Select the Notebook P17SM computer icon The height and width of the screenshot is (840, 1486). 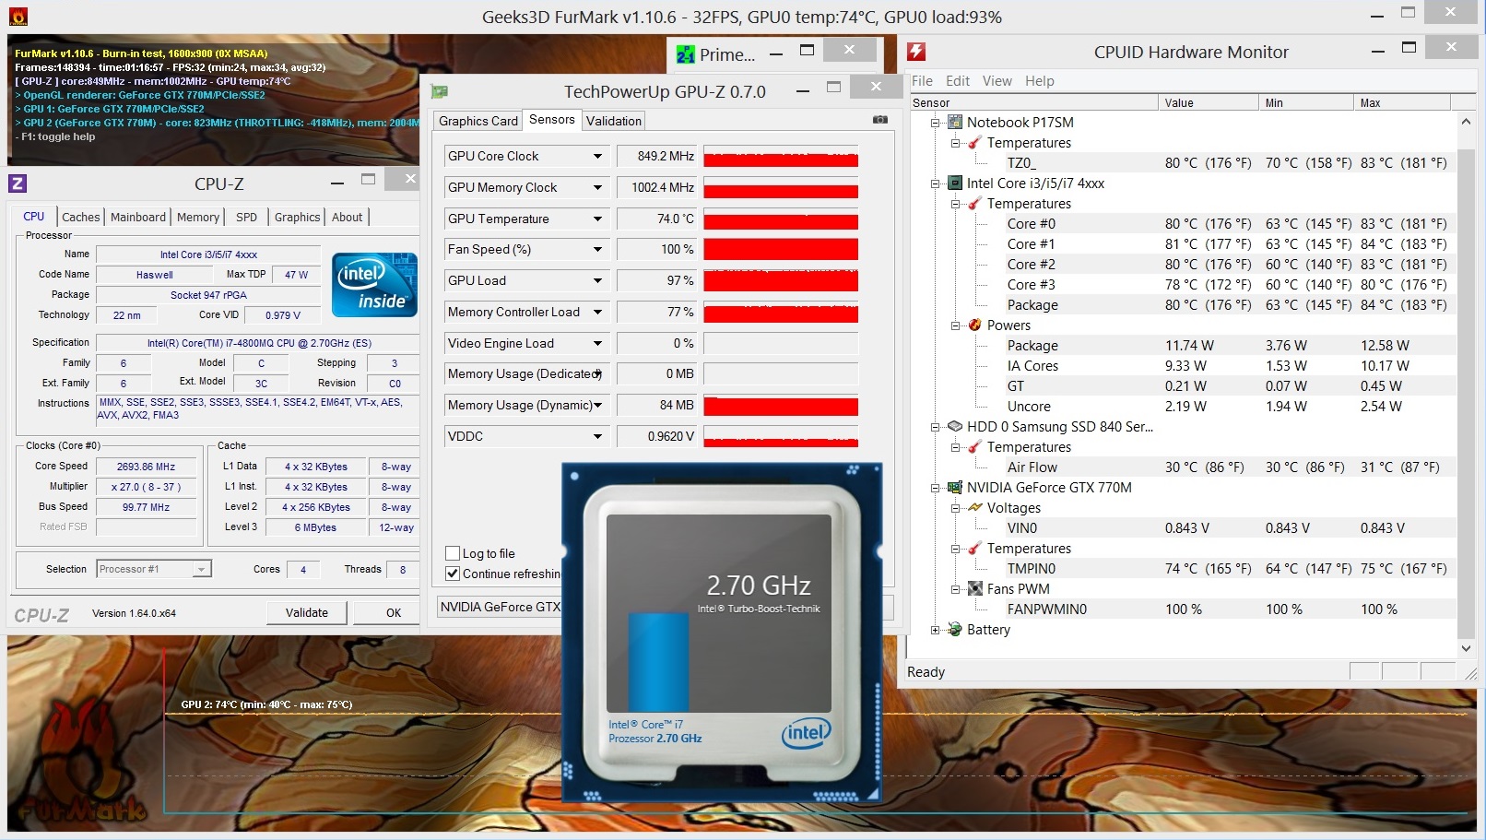tap(954, 122)
